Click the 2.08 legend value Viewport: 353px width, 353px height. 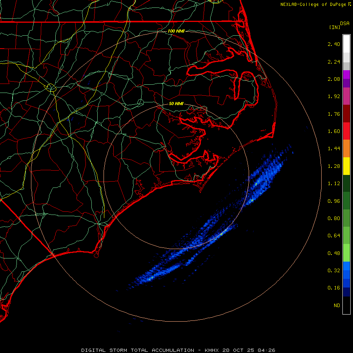pyautogui.click(x=334, y=79)
